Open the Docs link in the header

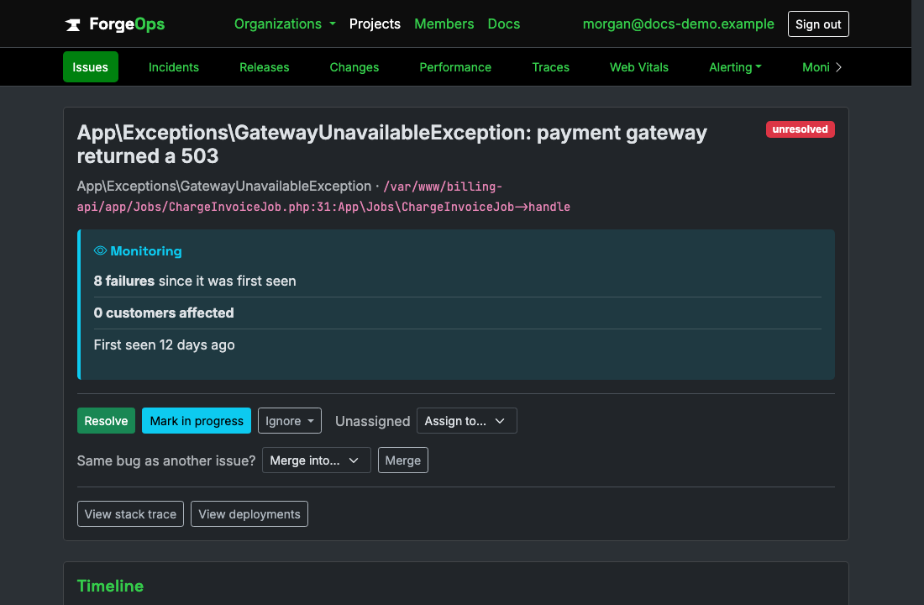pos(504,24)
